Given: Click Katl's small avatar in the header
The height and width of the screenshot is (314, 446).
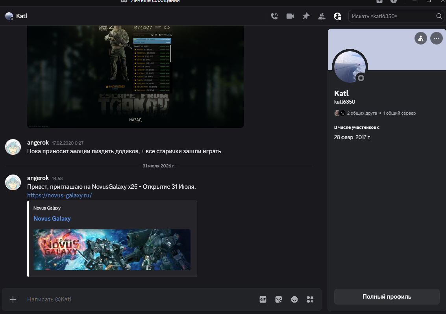Looking at the screenshot, I should (x=9, y=16).
